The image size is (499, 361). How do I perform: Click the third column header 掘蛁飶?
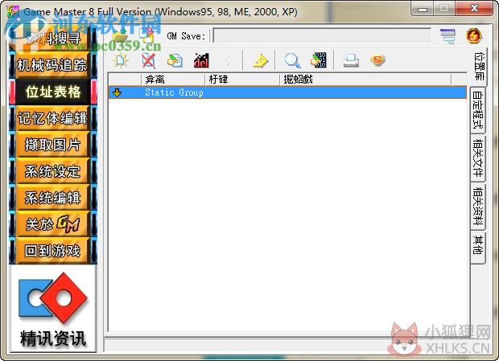pyautogui.click(x=365, y=80)
